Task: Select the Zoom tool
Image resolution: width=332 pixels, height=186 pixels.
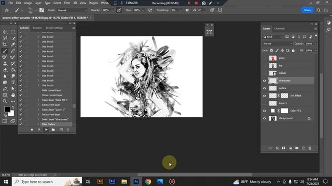Action: [x=5, y=101]
